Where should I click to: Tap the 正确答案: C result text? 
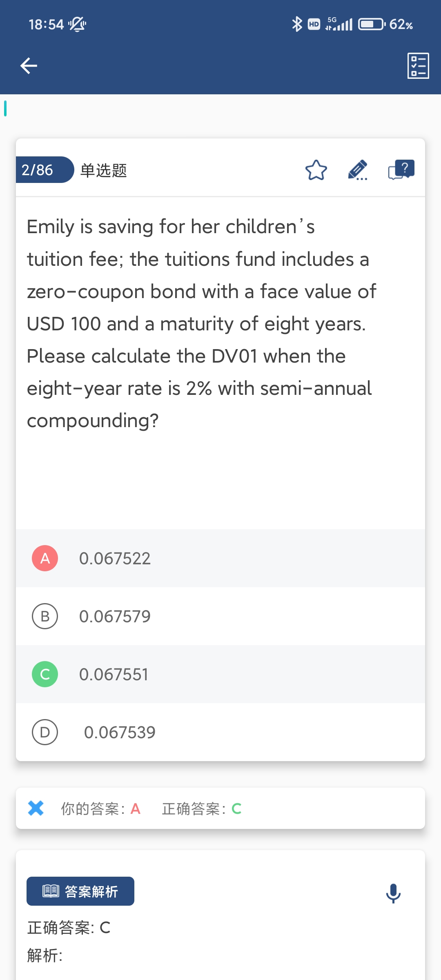pyautogui.click(x=202, y=808)
